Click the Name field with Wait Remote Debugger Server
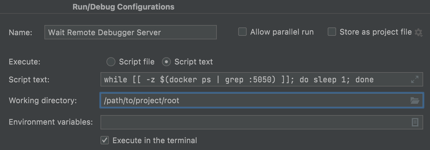430x150 pixels. pos(130,32)
